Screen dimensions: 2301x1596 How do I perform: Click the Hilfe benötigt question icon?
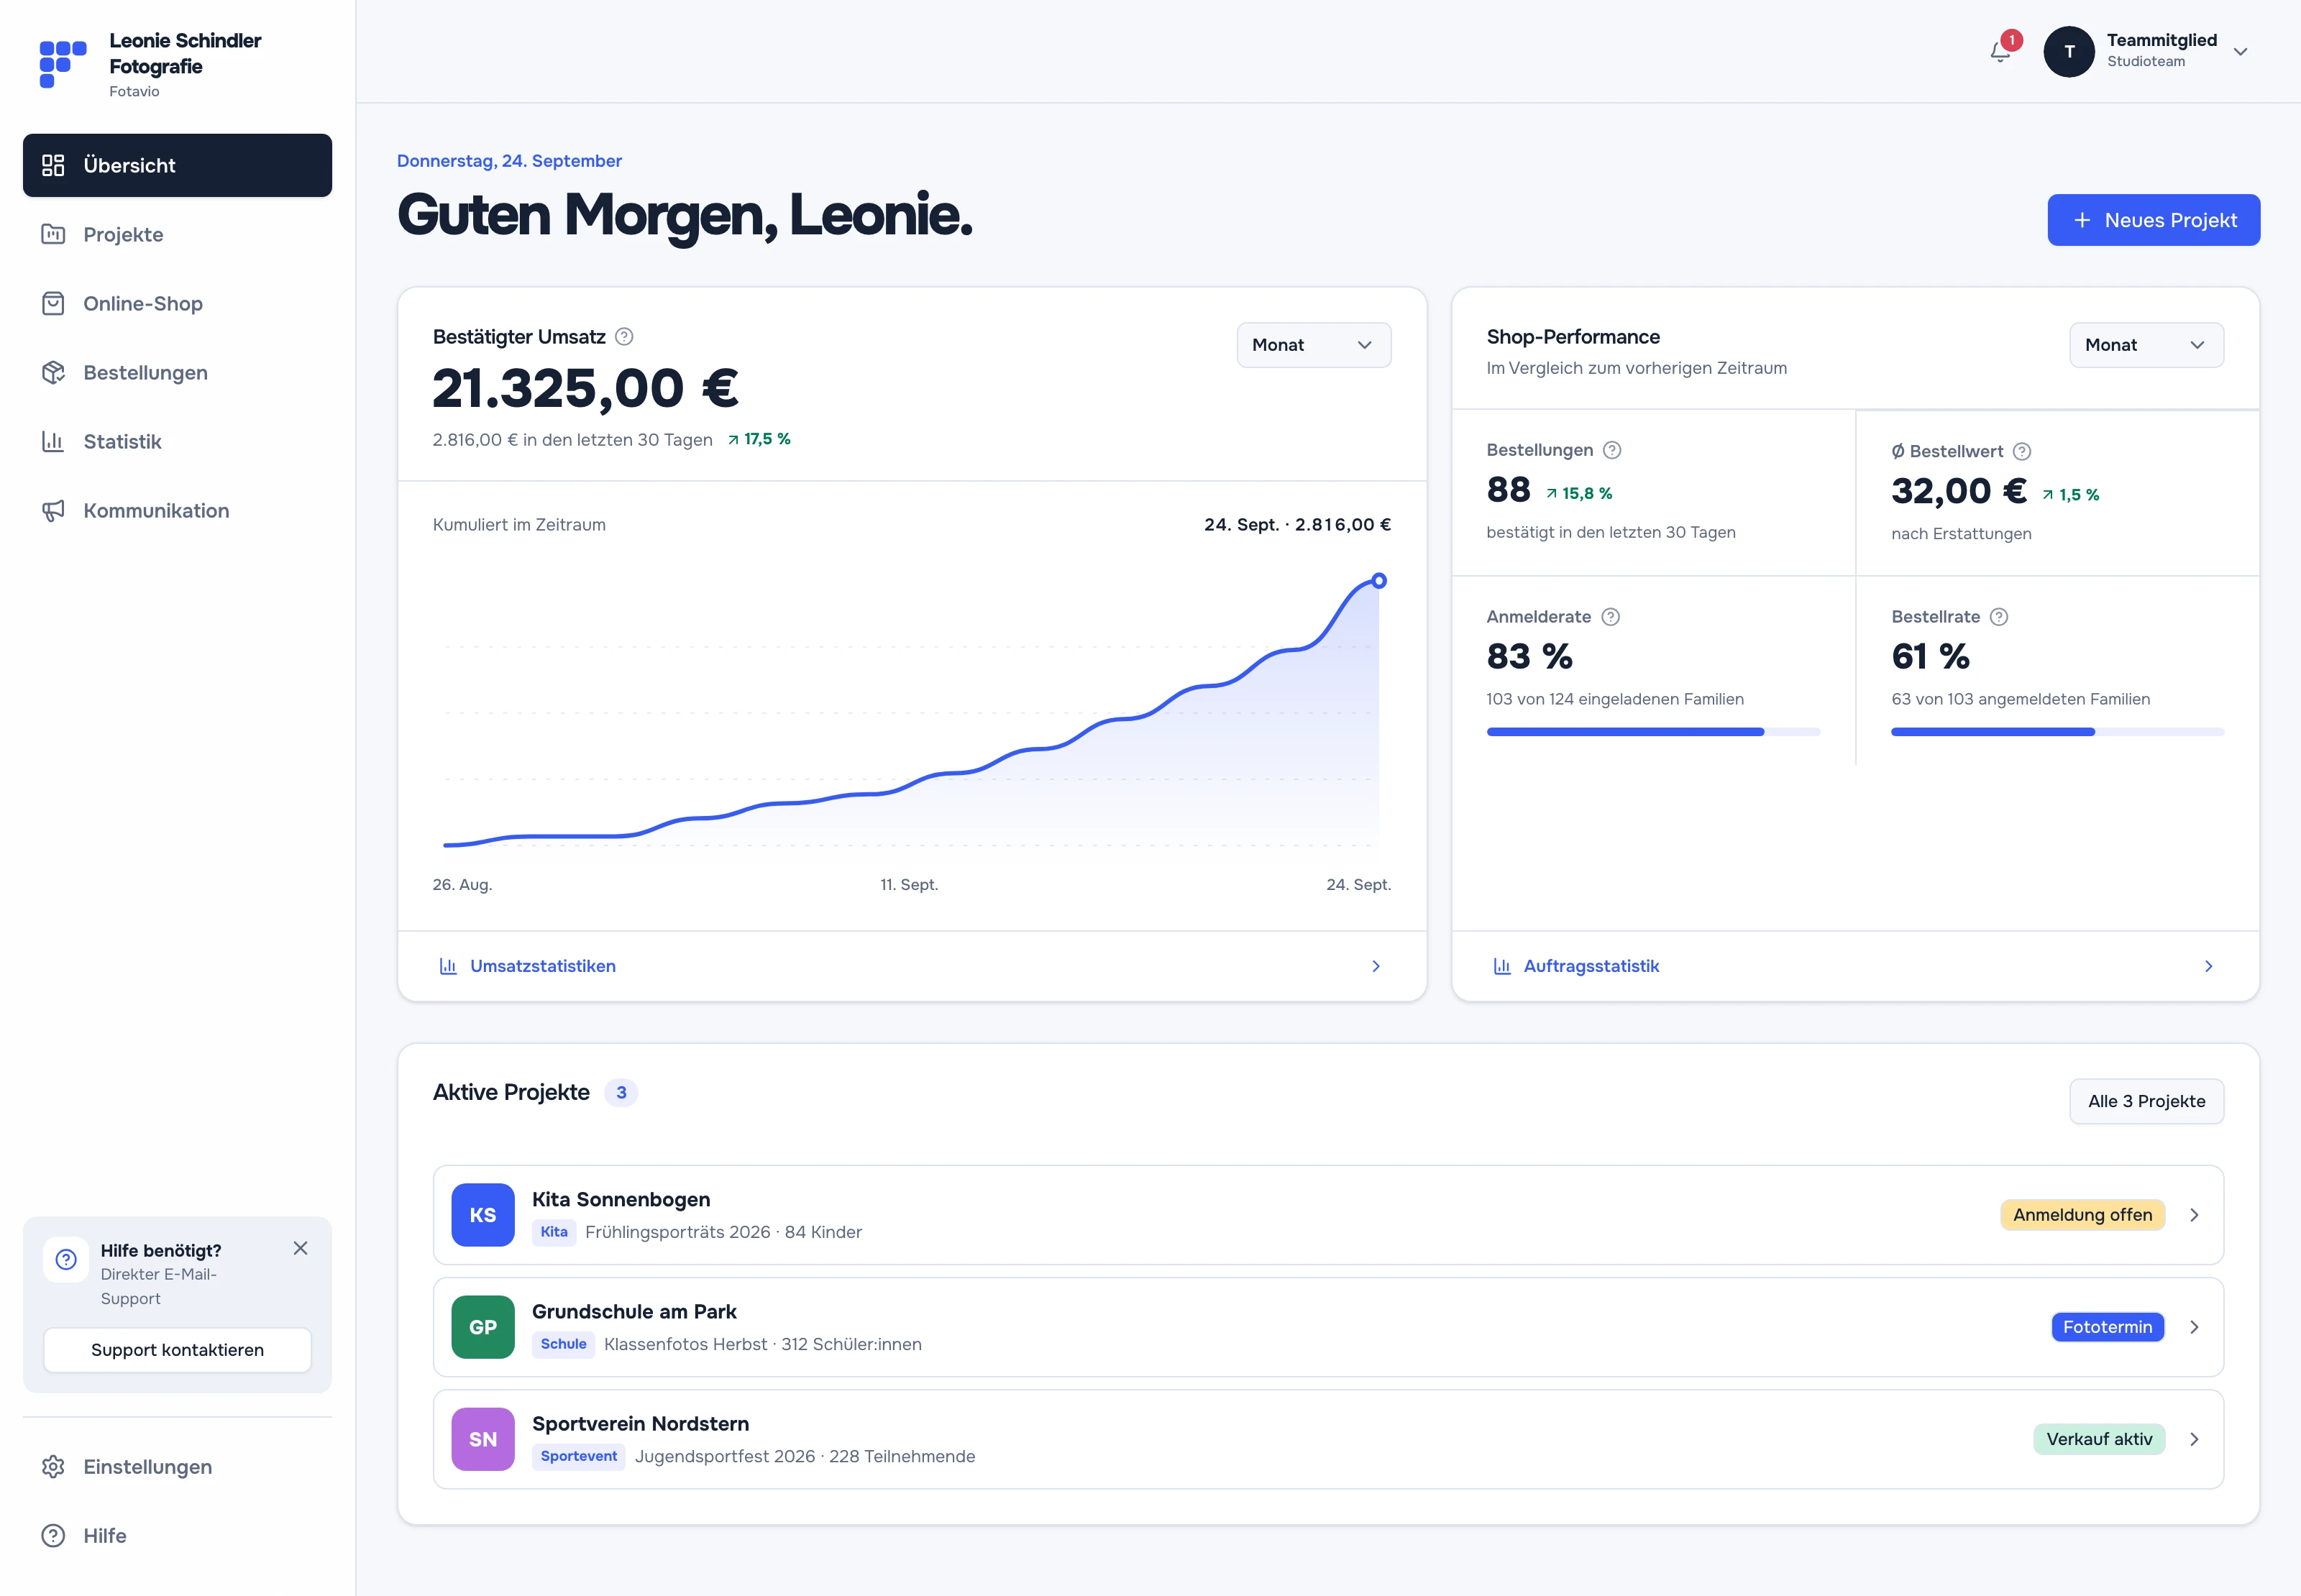coord(66,1259)
